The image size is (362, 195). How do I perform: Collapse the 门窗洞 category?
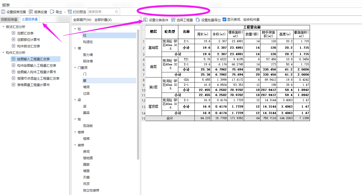click(x=75, y=68)
